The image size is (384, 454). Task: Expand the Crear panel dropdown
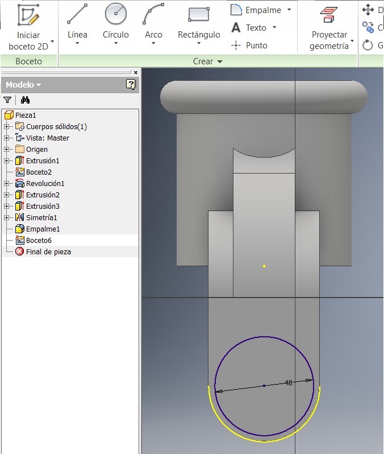coord(220,61)
